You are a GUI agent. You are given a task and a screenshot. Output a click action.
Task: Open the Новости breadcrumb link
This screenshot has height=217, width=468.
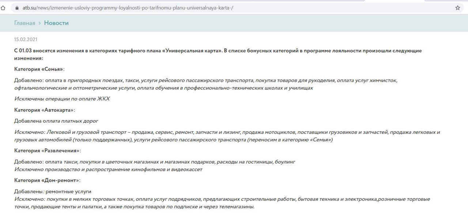click(56, 23)
